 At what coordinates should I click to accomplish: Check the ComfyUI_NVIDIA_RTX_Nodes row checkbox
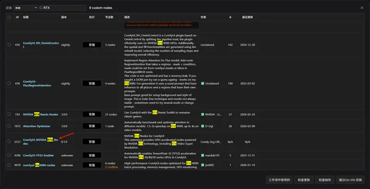point(9,141)
